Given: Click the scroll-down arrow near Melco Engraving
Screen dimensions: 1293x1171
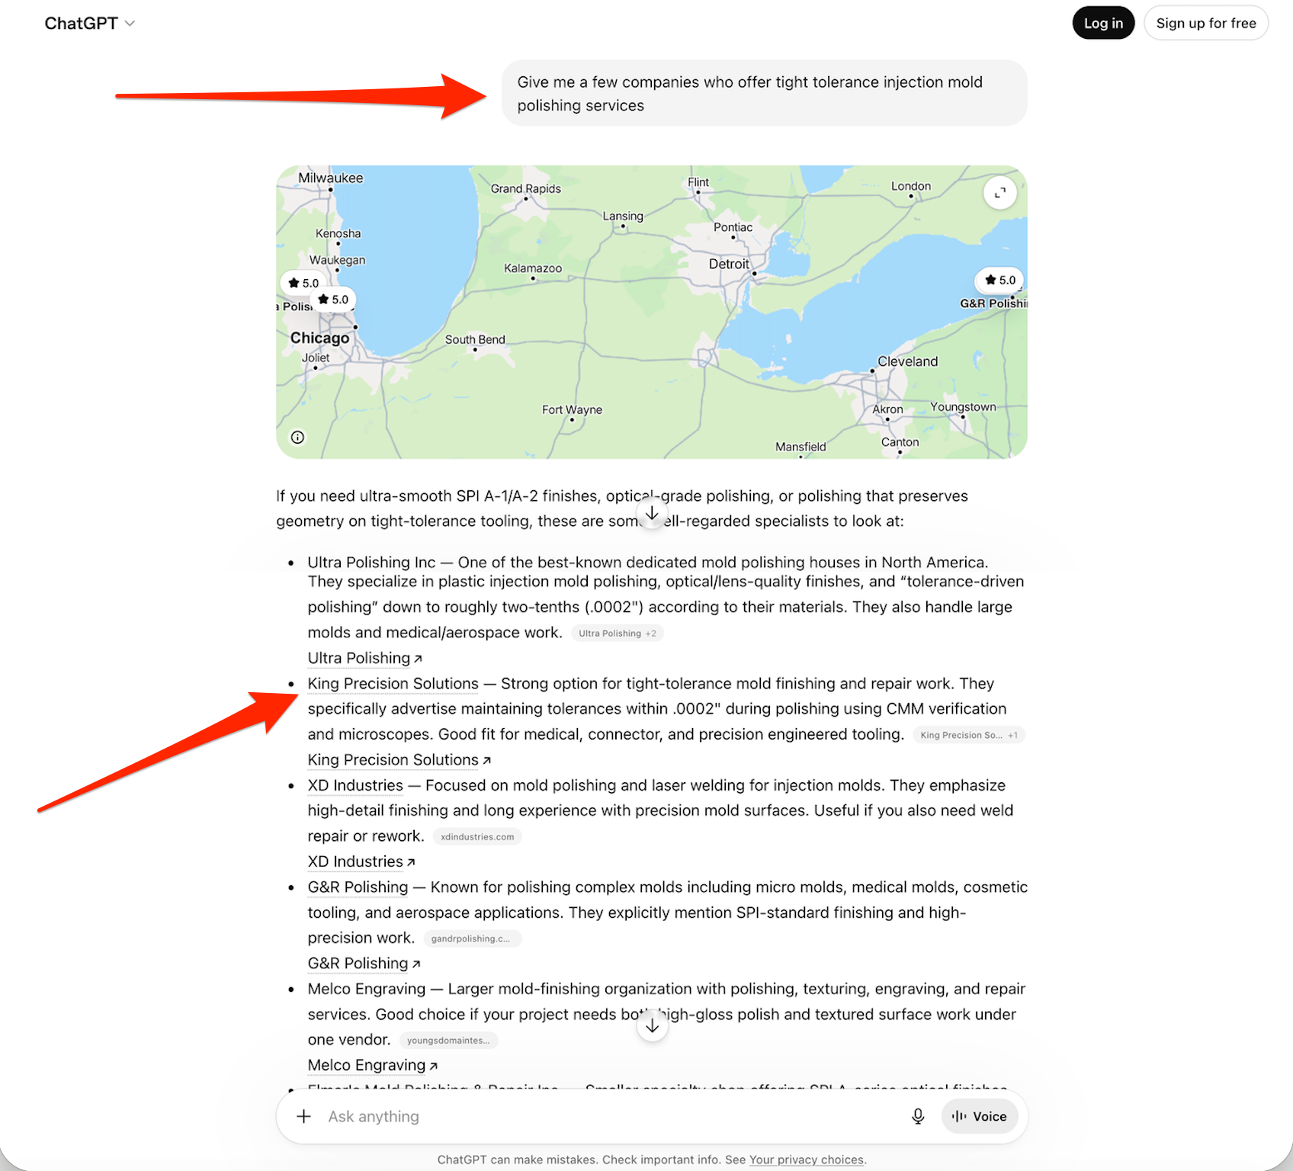Looking at the screenshot, I should tap(652, 1026).
